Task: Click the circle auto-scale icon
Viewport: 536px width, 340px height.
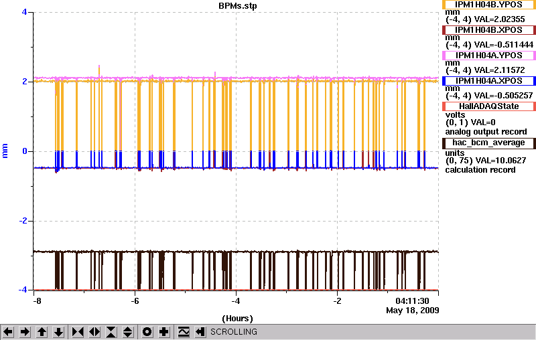Action: (x=147, y=332)
